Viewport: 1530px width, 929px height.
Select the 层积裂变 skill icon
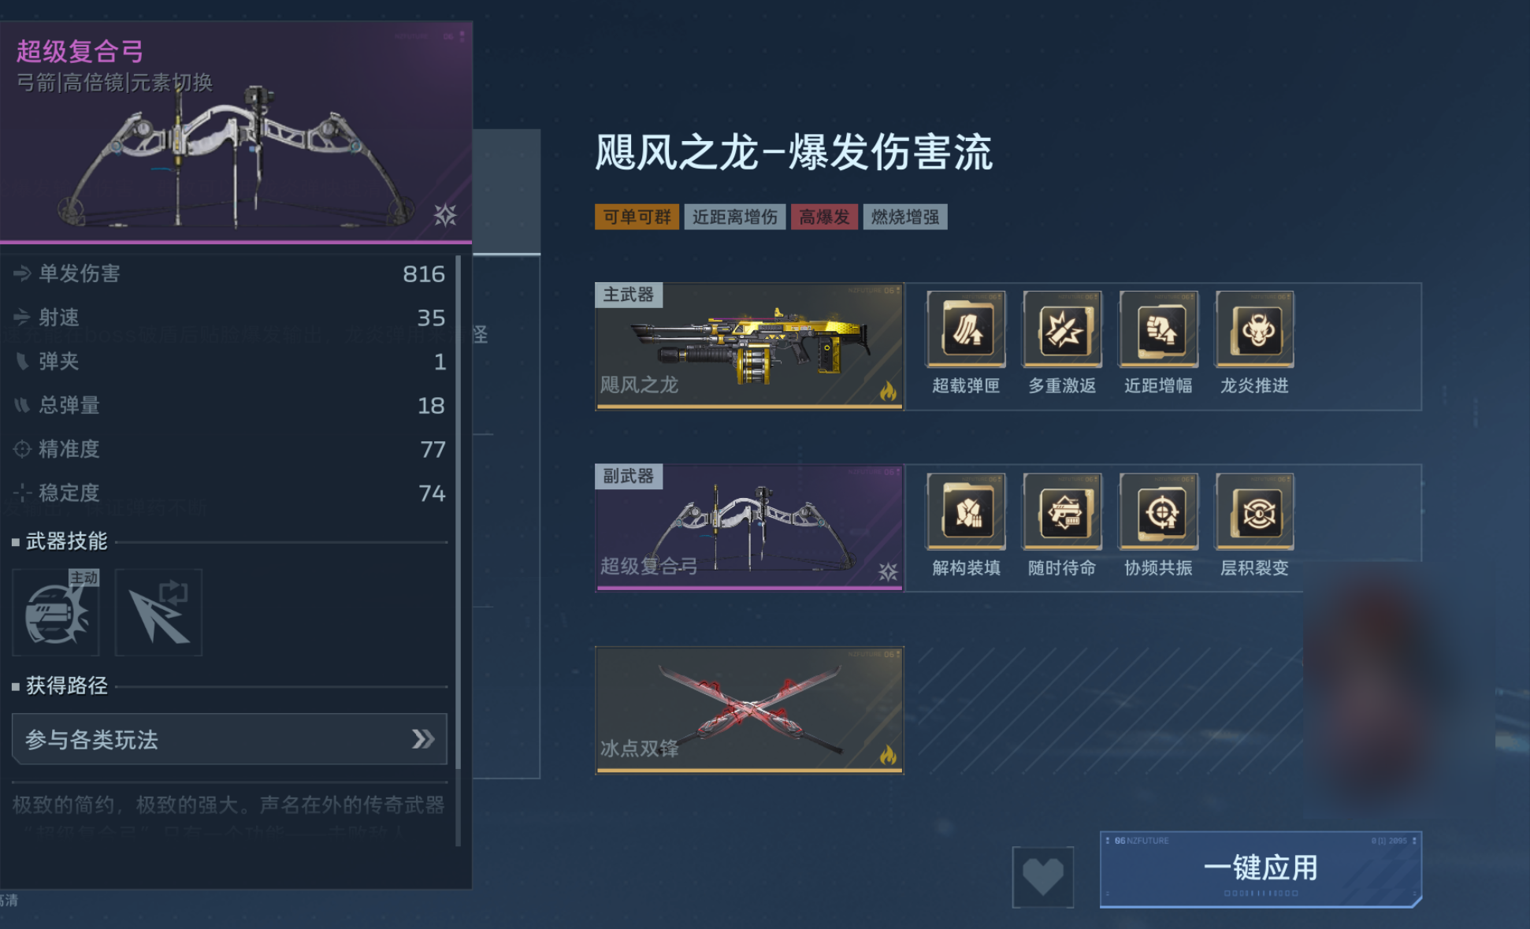tap(1254, 511)
